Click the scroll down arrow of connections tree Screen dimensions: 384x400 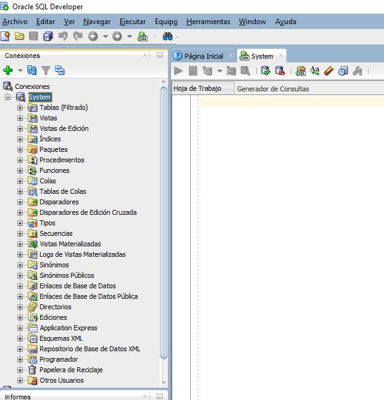164,382
